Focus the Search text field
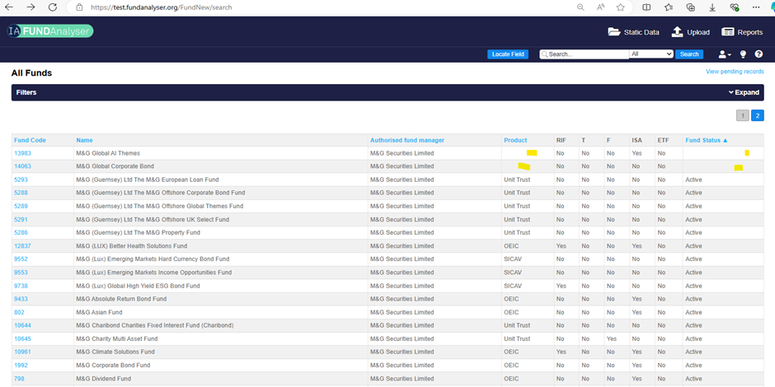 (587, 54)
